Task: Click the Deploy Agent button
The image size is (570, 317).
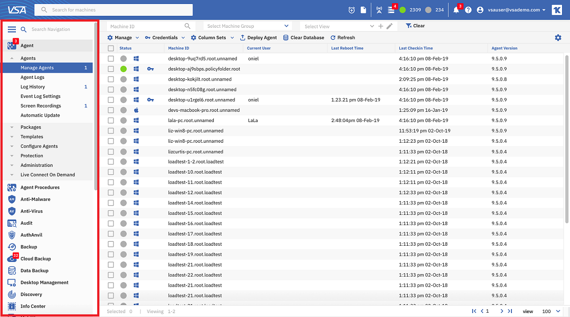Action: (x=258, y=38)
